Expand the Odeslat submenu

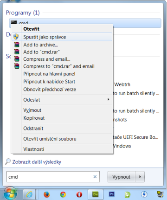(x=62, y=100)
